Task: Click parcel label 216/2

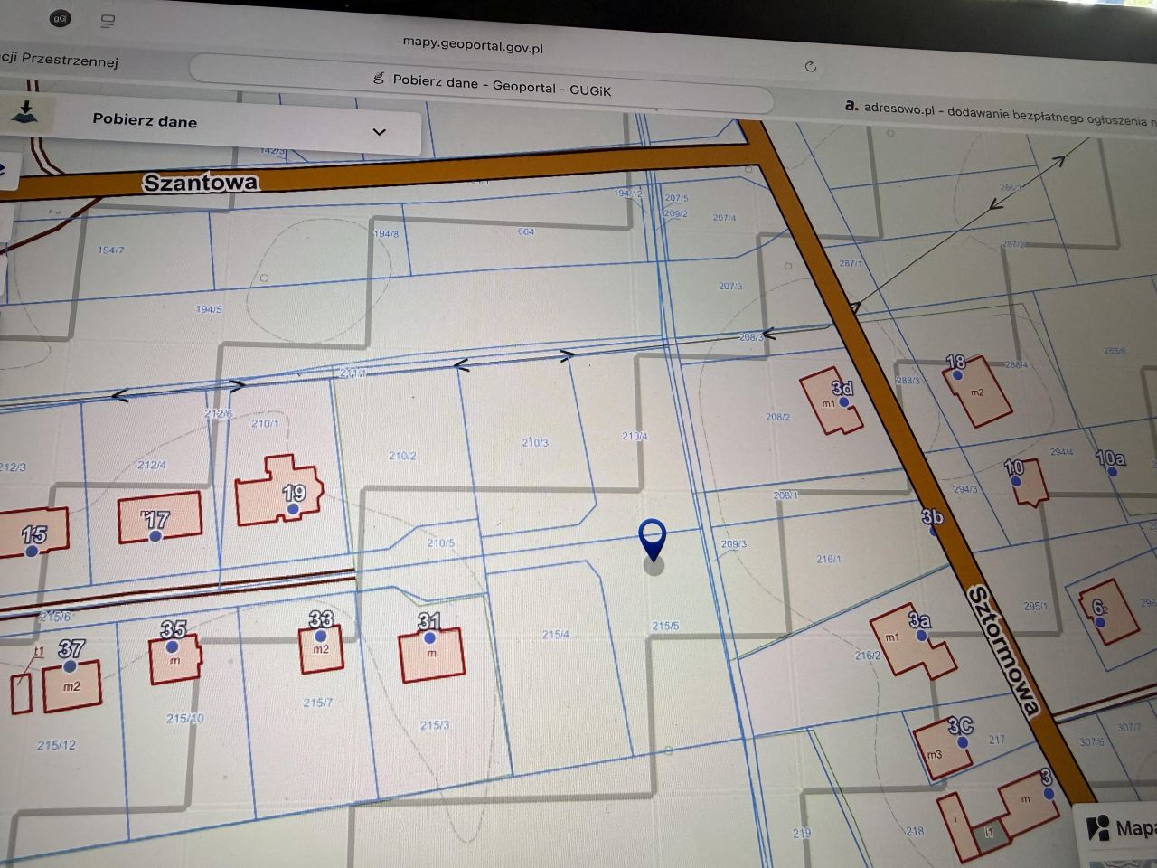Action: point(867,656)
